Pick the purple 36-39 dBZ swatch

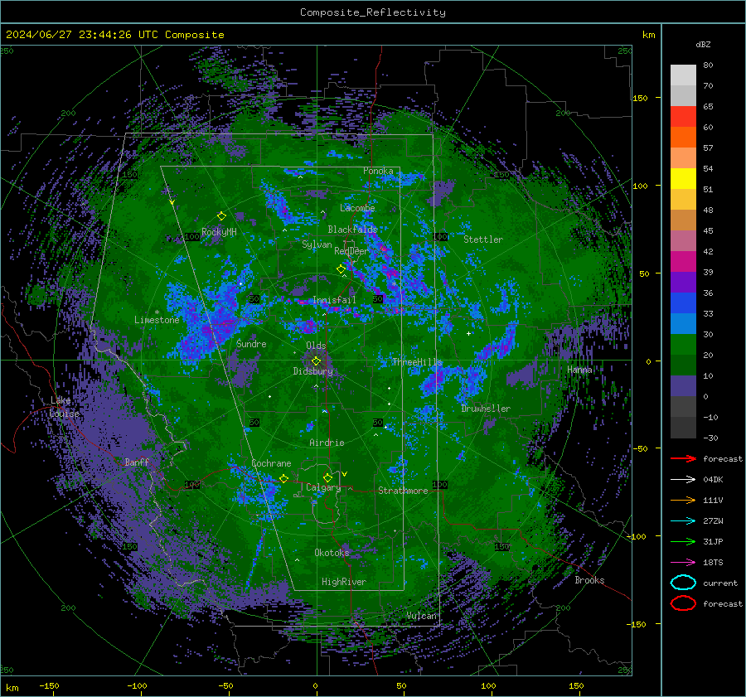[x=683, y=282]
